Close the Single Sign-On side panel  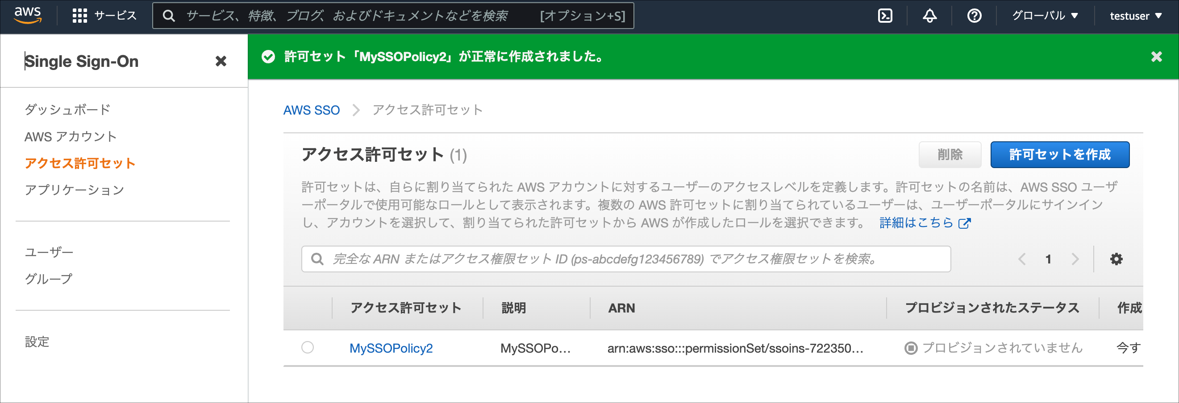click(221, 61)
